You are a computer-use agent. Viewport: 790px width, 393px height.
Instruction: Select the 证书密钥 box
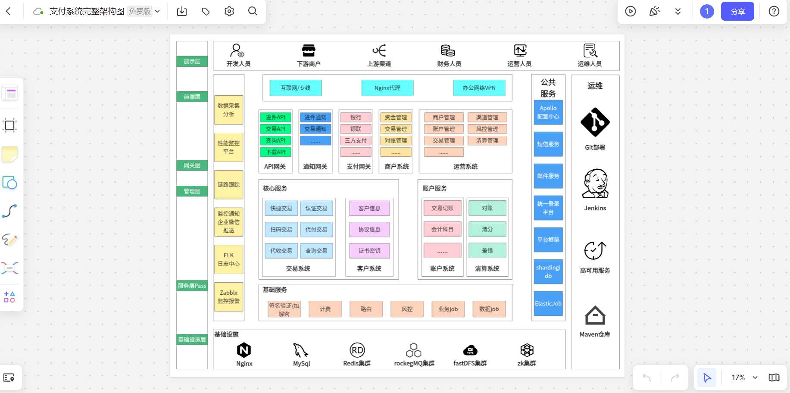[369, 251]
